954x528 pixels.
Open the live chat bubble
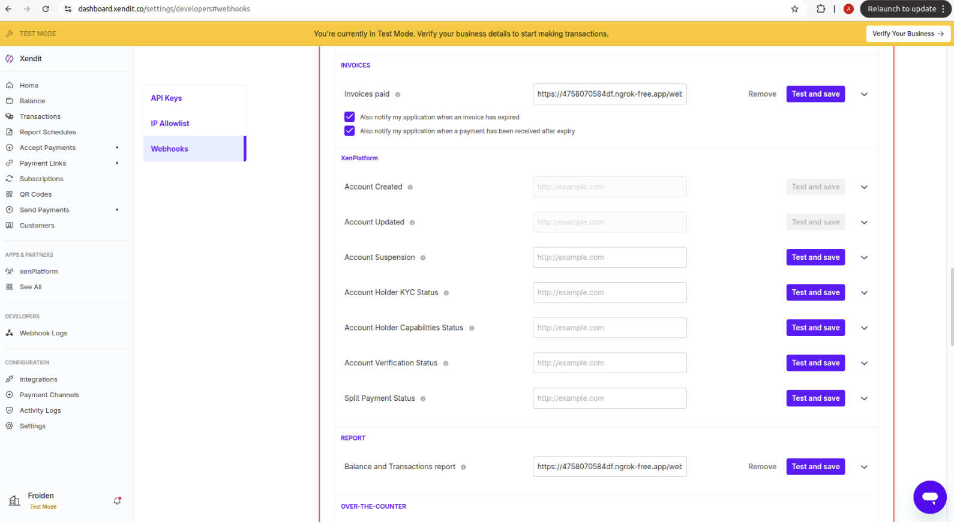pos(929,497)
